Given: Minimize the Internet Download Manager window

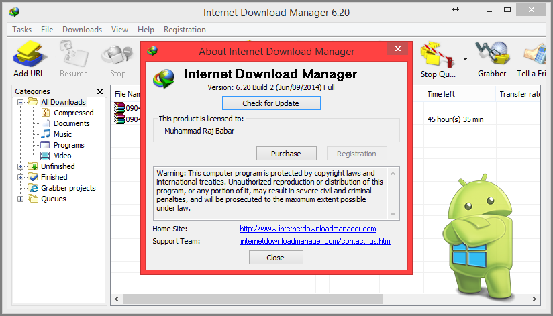Looking at the screenshot, I should (489, 10).
